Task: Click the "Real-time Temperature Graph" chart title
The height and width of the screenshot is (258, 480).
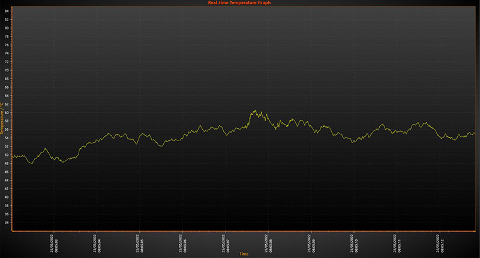Action: coord(239,3)
